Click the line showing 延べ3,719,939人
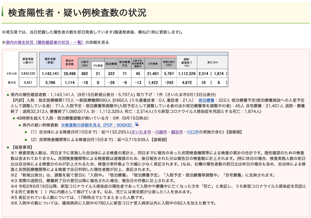This screenshot has height=218, width=311. point(99,140)
